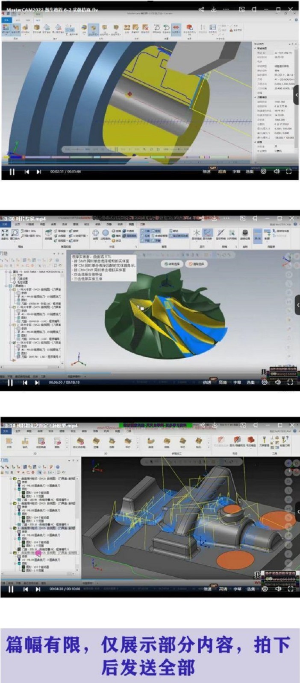
Task: Open 倍速 speed menu in 实体仿真 video
Action: pyautogui.click(x=207, y=172)
